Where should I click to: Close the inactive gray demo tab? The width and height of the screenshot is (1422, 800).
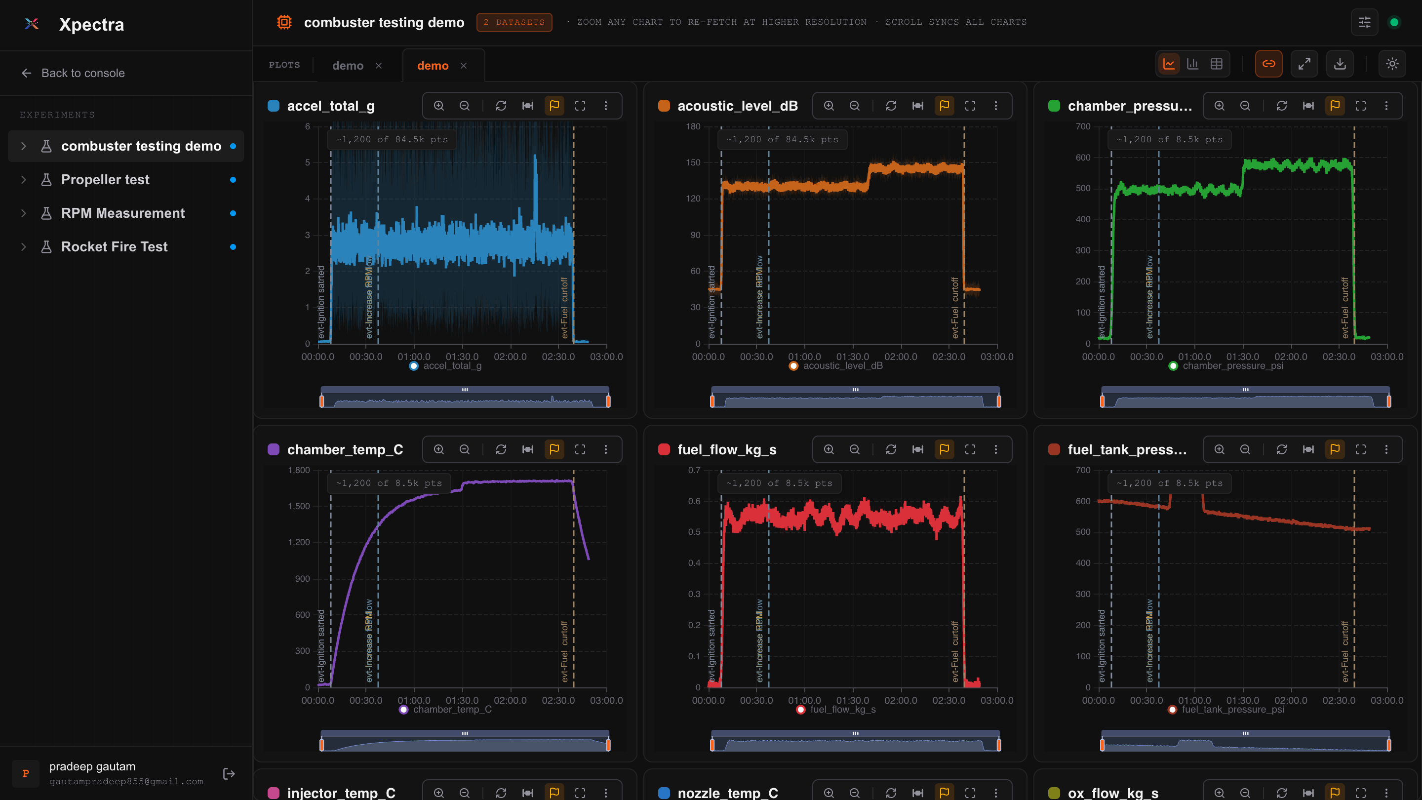coord(379,66)
